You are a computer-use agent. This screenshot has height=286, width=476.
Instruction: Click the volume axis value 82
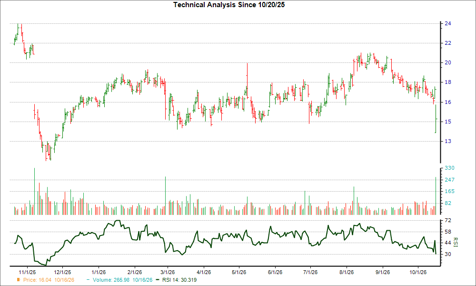448,203
